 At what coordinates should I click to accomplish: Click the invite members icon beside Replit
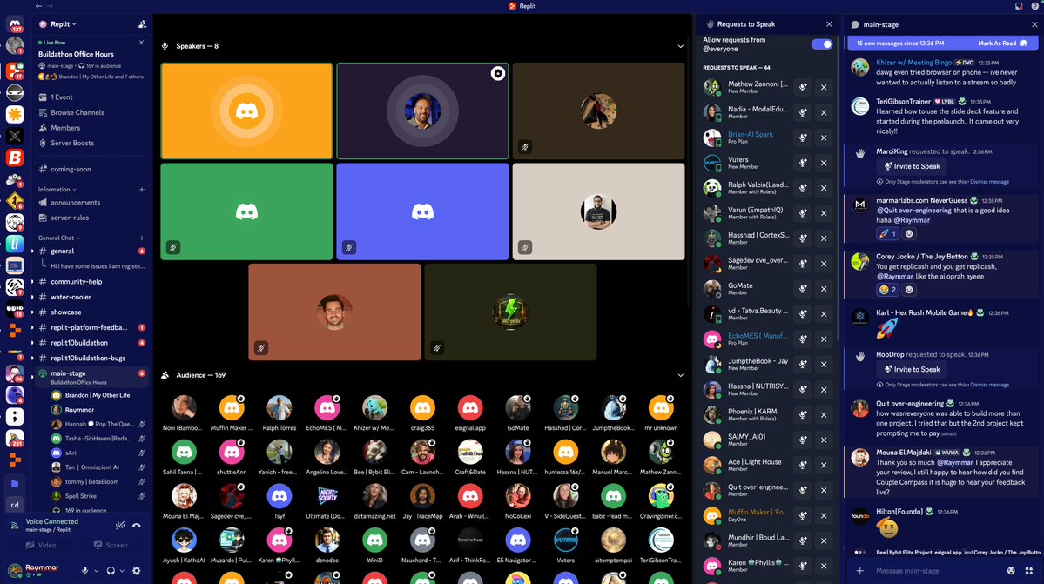tap(142, 24)
